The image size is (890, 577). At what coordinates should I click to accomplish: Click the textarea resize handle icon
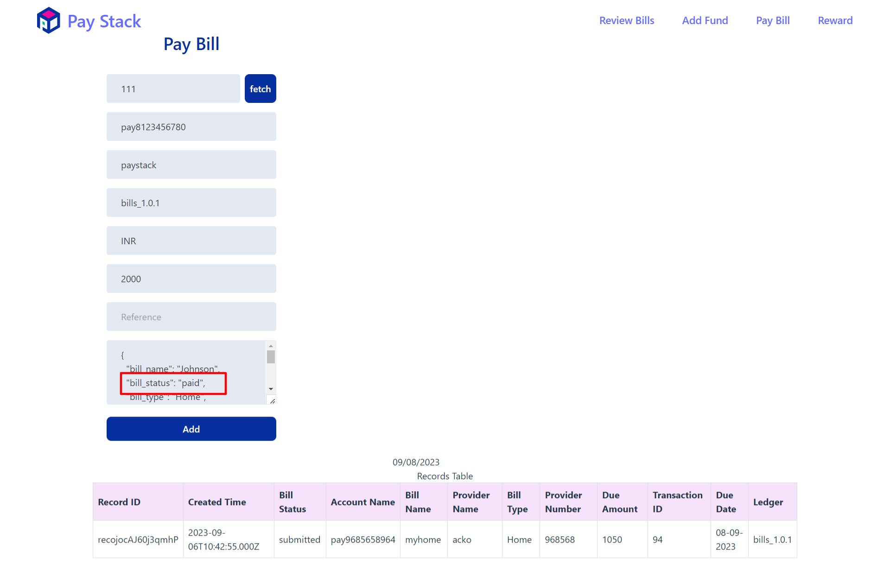tap(272, 401)
